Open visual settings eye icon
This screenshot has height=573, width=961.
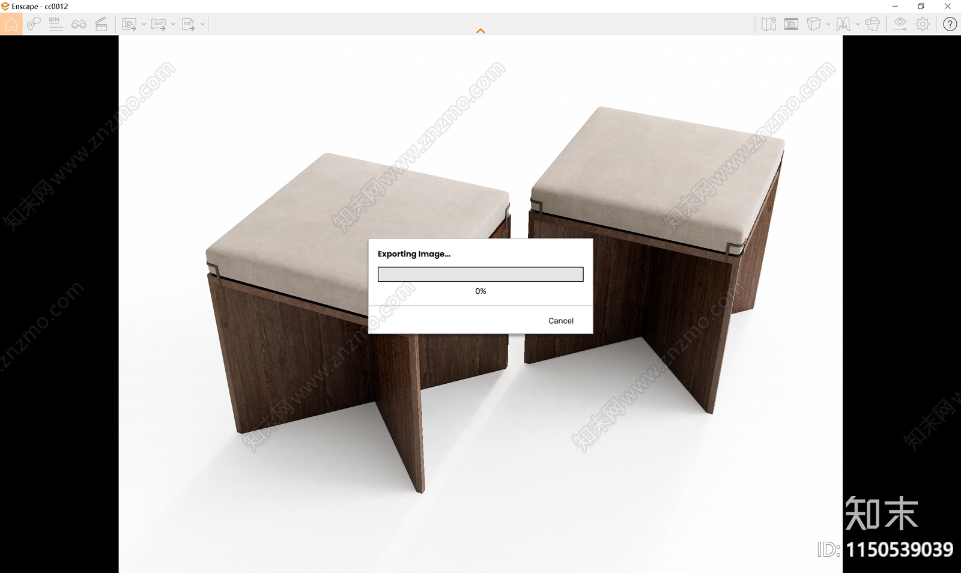click(900, 24)
